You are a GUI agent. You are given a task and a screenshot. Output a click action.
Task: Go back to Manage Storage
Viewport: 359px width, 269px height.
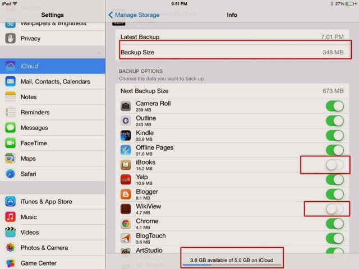click(134, 15)
